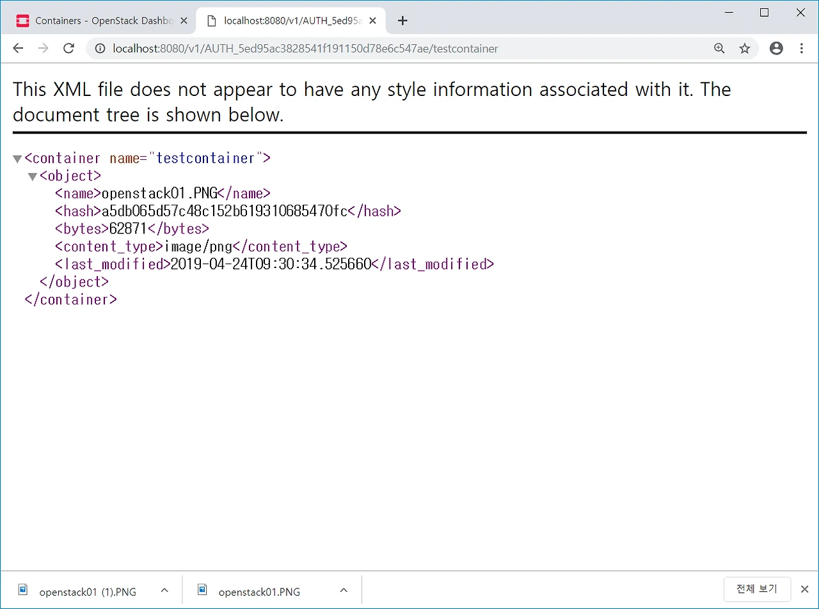
Task: Click the name value openstack01.PNG in XML
Action: (159, 194)
